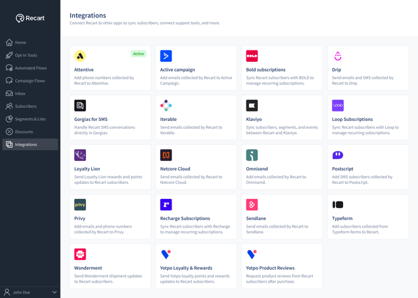The image size is (418, 298).
Task: Click the Privy logo icon
Action: point(80,204)
